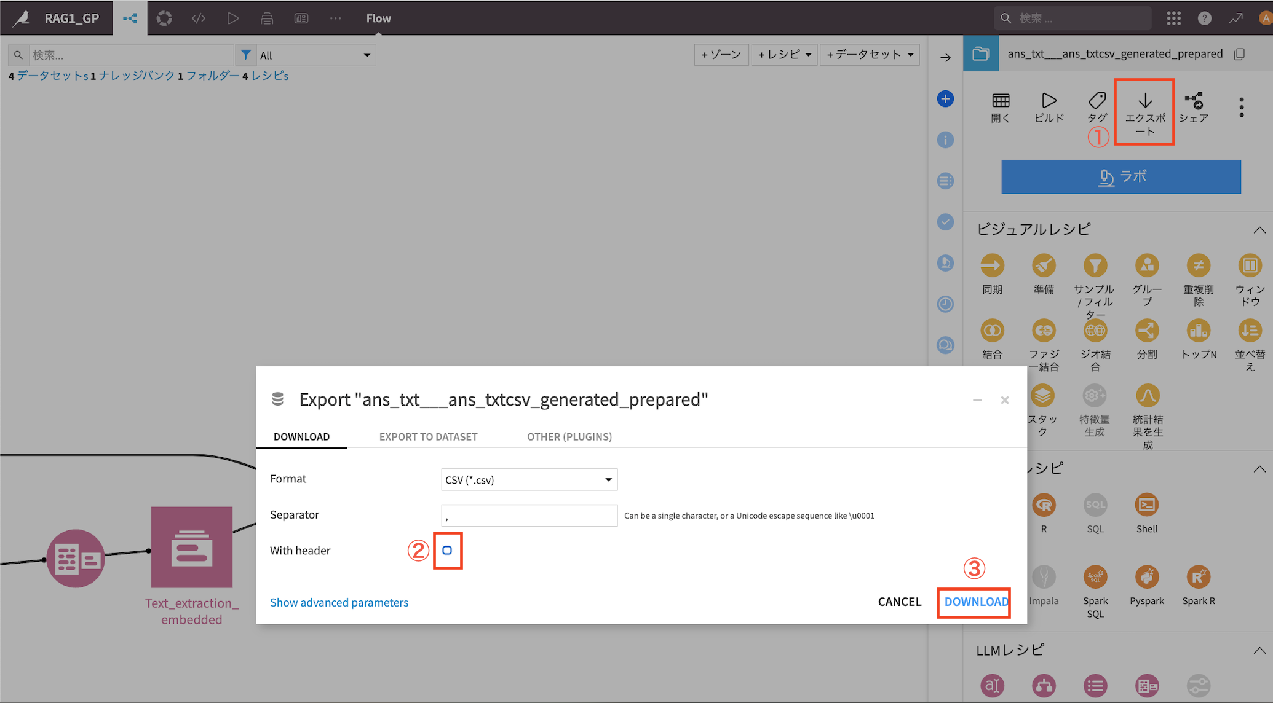1273x703 pixels.
Task: Collapse the ビジュアルレシピ section
Action: point(1259,230)
